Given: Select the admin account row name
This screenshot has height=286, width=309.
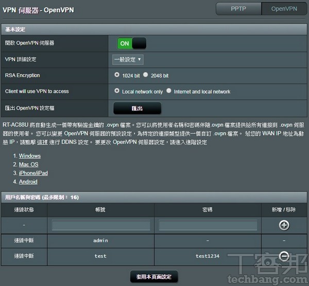Looking at the screenshot, I should (x=101, y=241).
